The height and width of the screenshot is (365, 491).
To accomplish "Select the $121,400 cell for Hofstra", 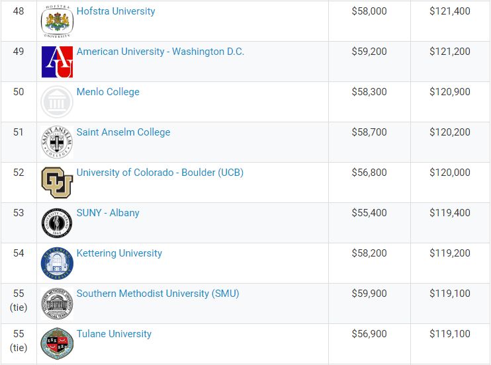I will 450,21.
